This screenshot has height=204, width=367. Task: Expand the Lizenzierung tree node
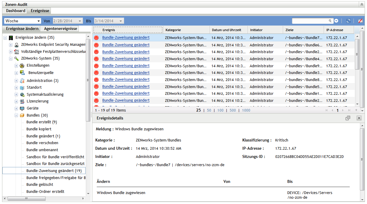[16, 101]
